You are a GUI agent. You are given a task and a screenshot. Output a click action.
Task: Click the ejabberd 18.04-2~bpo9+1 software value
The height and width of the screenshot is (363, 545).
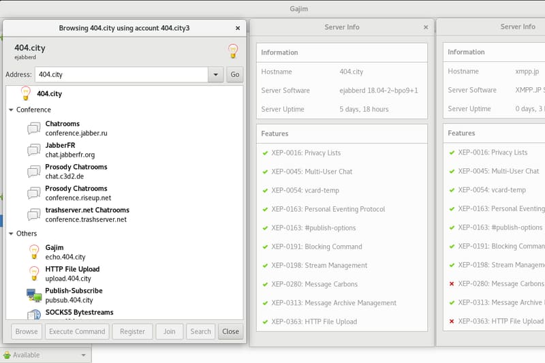pyautogui.click(x=379, y=91)
